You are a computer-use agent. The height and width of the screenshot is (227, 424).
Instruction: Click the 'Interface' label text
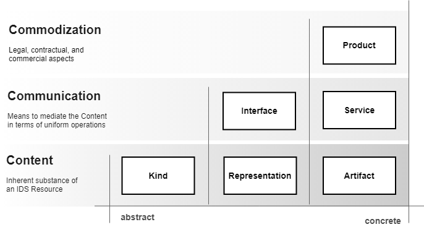tap(259, 111)
